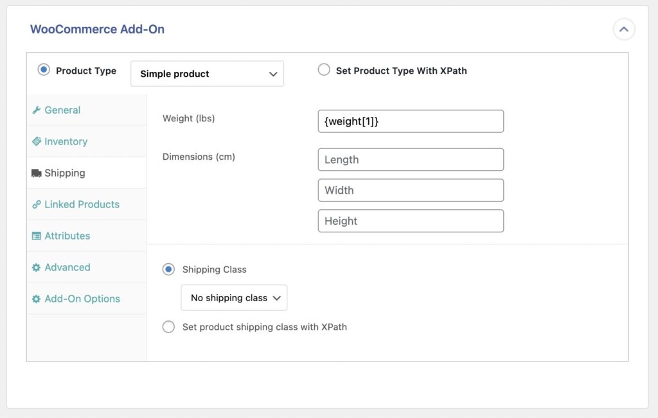The width and height of the screenshot is (658, 418).
Task: Enable Set product shipping class with XPath
Action: (168, 327)
